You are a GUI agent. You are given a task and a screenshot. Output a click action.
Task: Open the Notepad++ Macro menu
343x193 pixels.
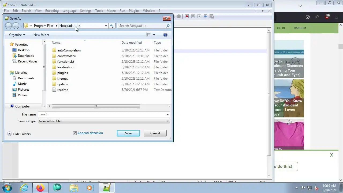tap(111, 11)
